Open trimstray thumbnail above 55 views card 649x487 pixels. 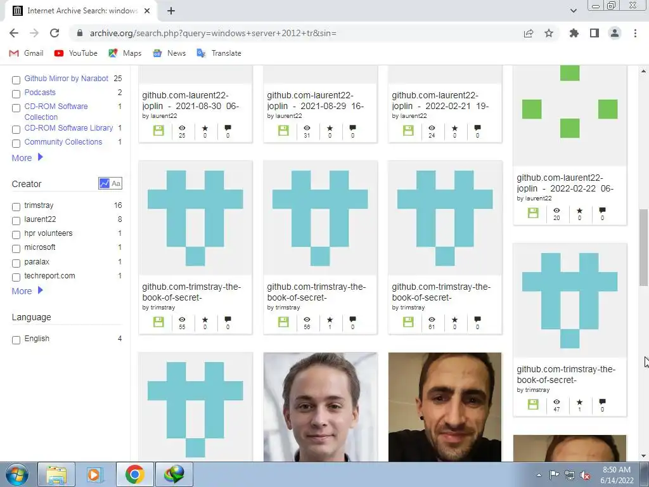point(195,218)
